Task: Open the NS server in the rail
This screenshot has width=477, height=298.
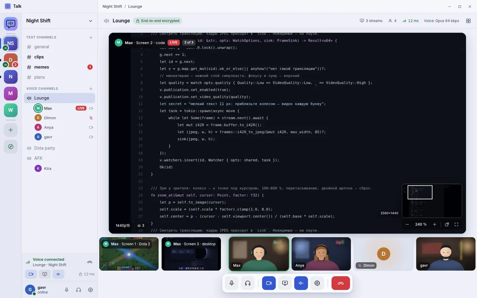Action: click(x=11, y=43)
